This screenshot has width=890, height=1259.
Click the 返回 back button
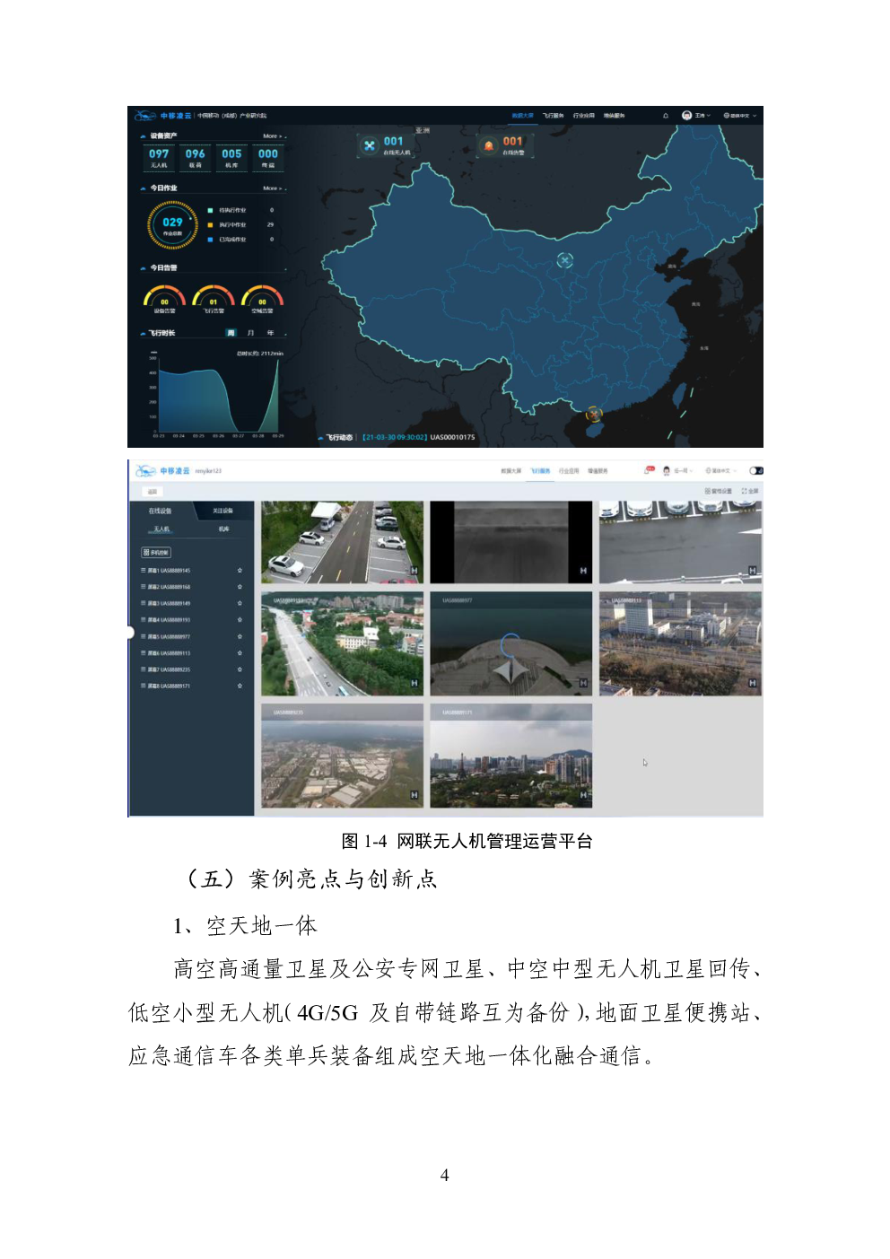(152, 492)
